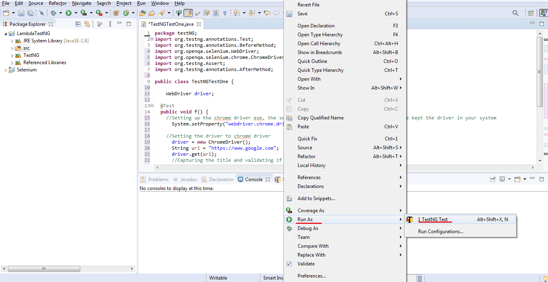Image resolution: width=548 pixels, height=282 pixels.
Task: Click the green Run toolbar button
Action: coord(69,13)
